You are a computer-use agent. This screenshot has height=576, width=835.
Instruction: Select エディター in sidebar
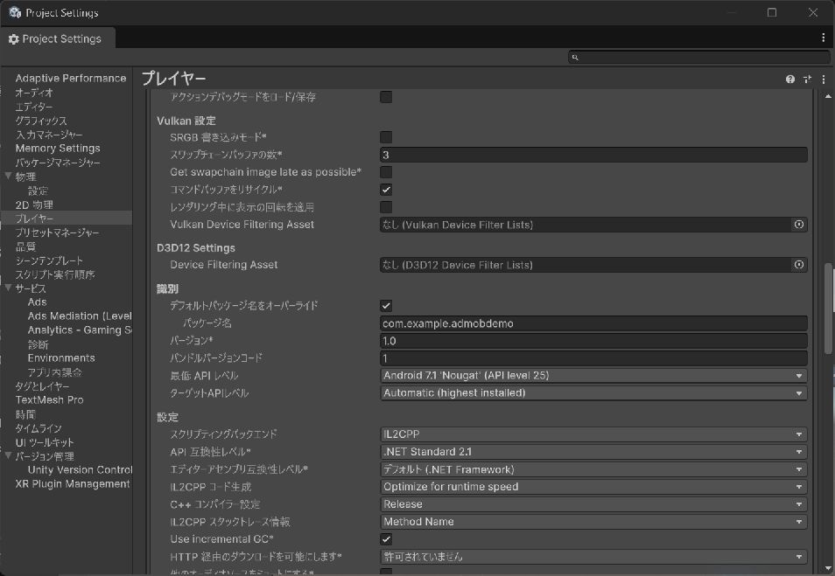pyautogui.click(x=34, y=107)
